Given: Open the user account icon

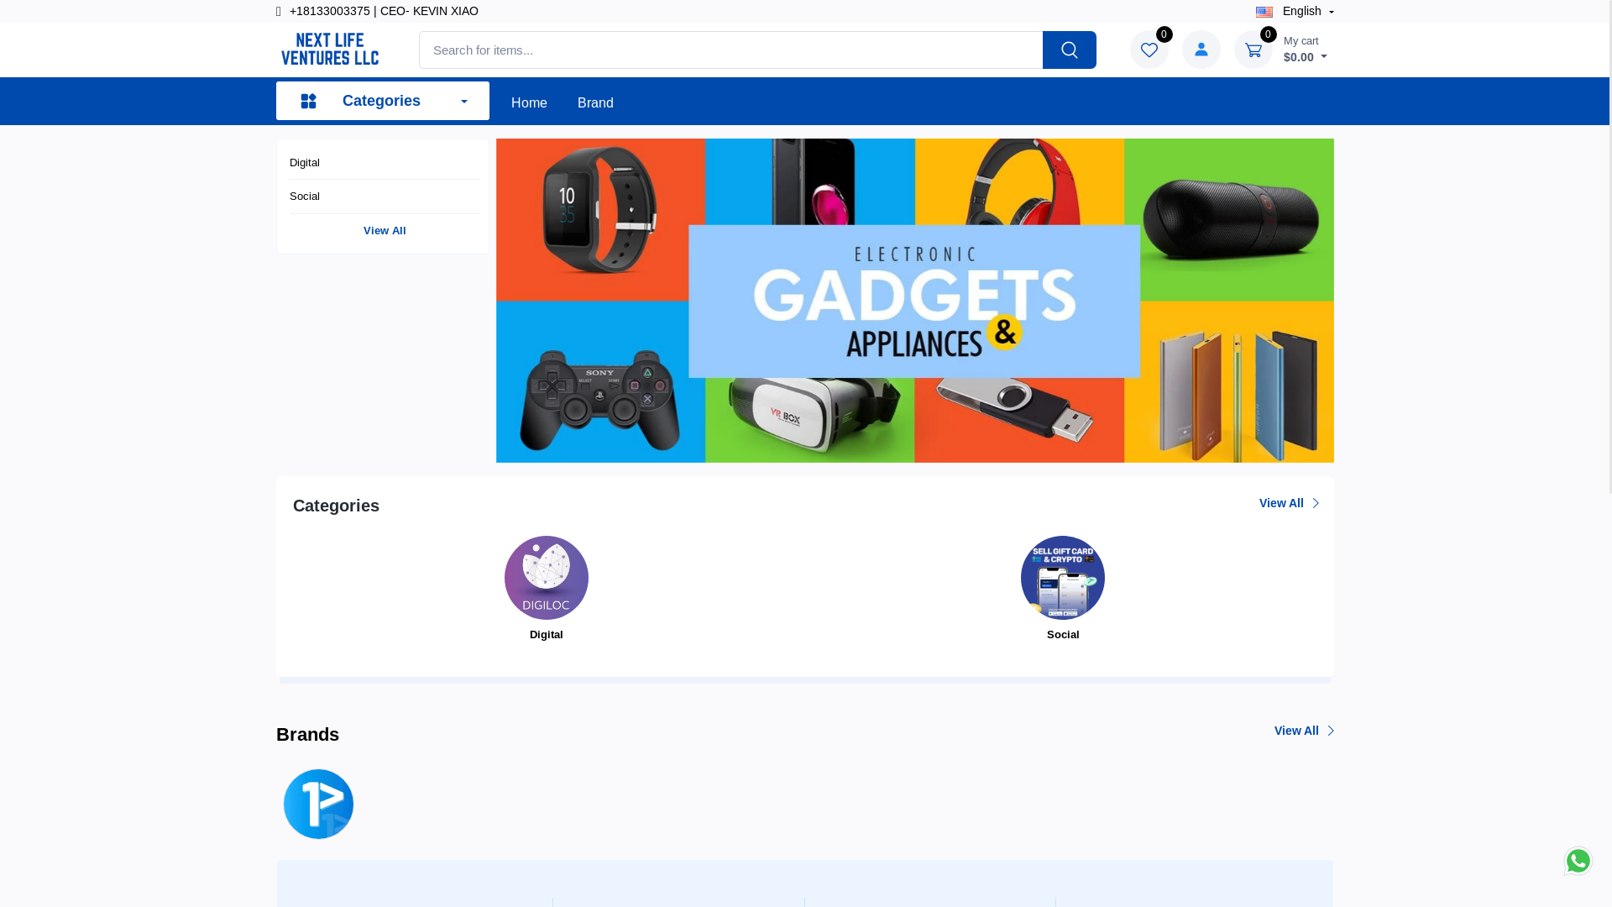Looking at the screenshot, I should (1201, 50).
